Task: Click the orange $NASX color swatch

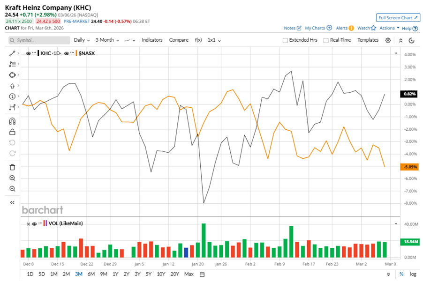Action: click(76, 53)
